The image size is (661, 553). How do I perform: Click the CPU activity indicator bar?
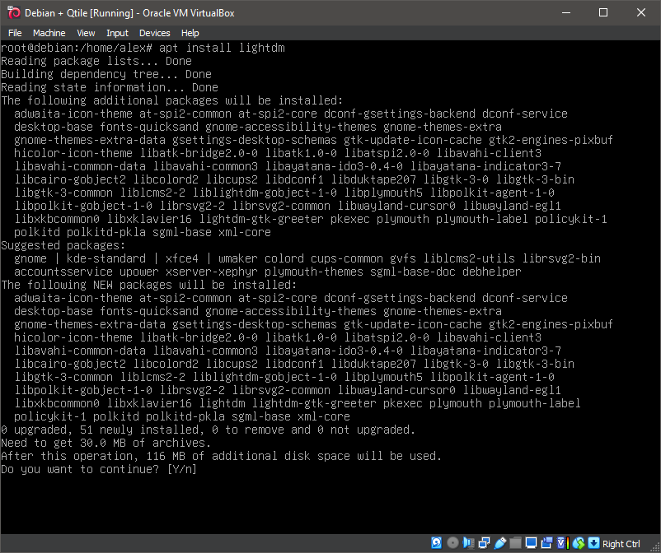click(x=569, y=543)
